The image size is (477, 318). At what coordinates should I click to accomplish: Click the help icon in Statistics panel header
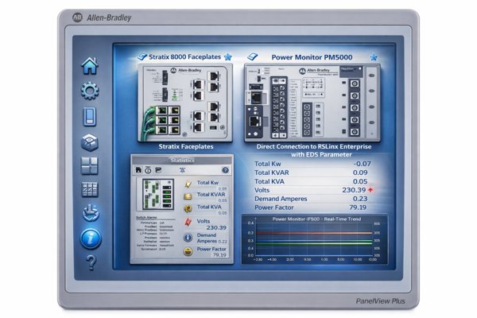225,170
